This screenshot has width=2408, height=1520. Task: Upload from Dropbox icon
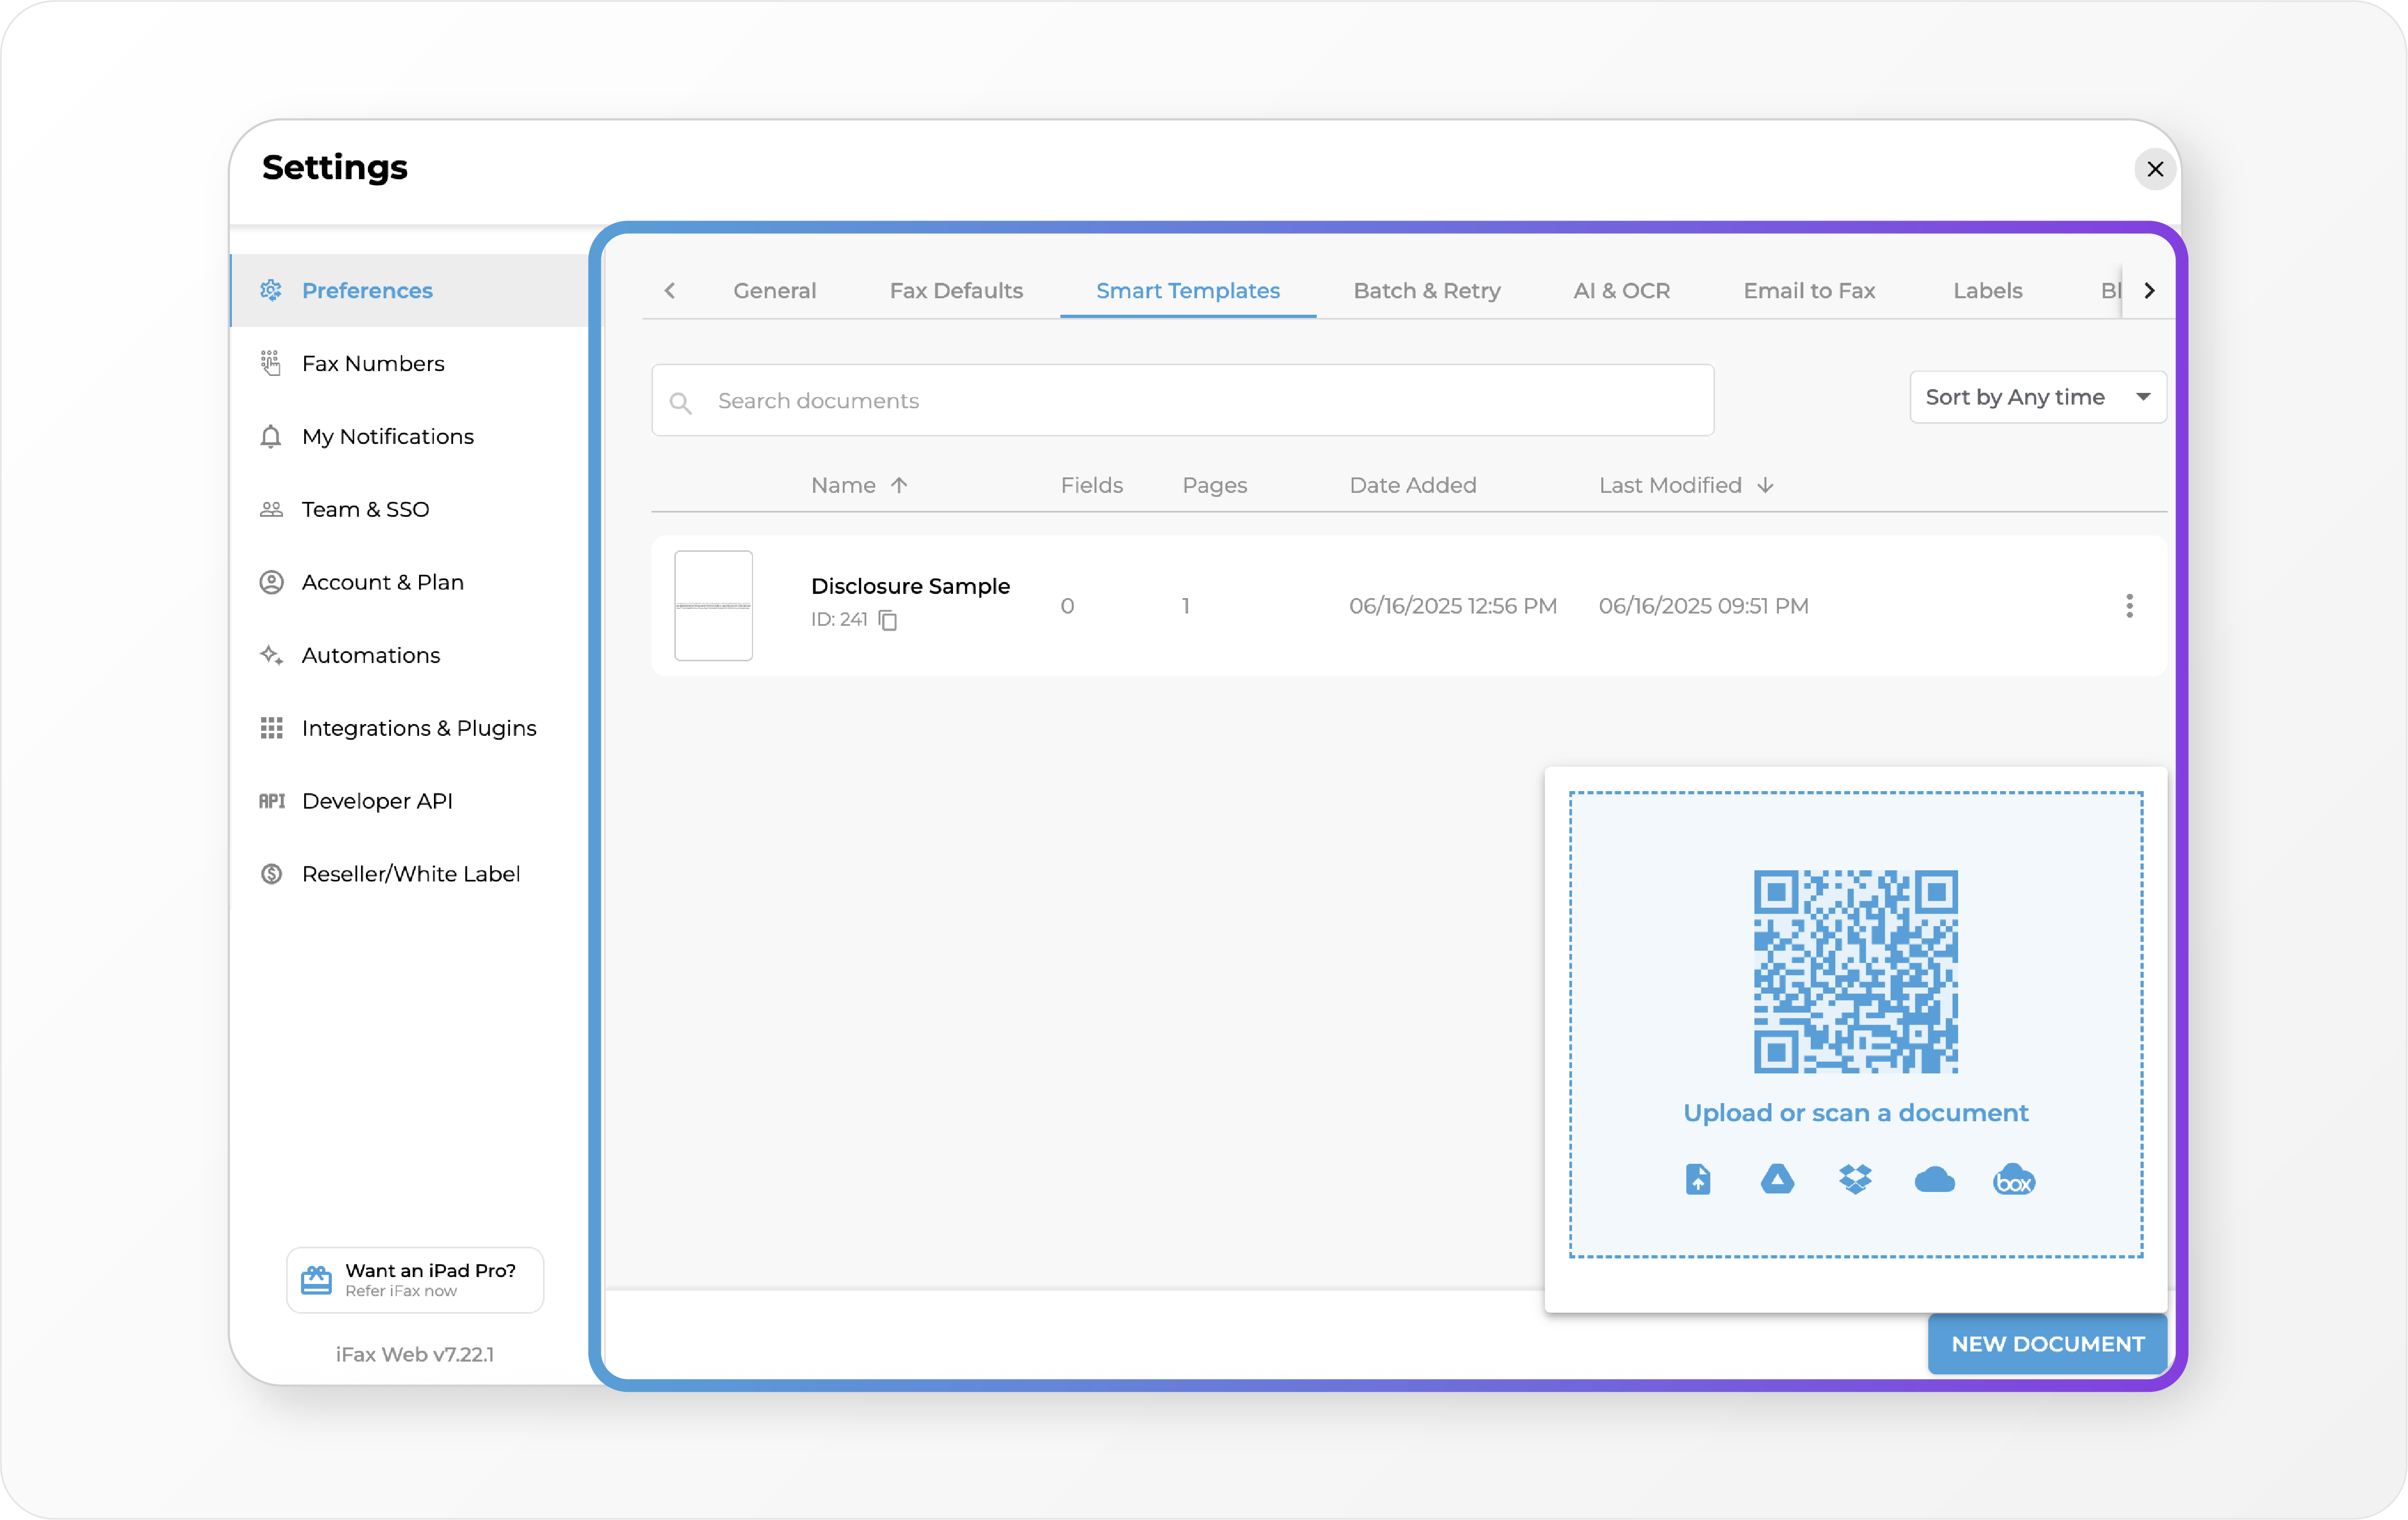pyautogui.click(x=1855, y=1180)
